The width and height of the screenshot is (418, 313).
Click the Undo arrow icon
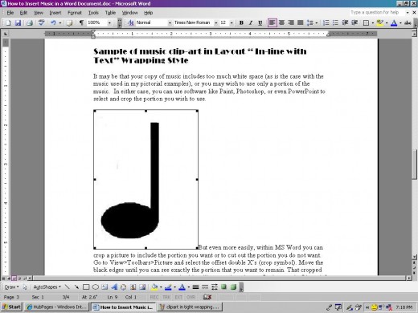click(53, 22)
